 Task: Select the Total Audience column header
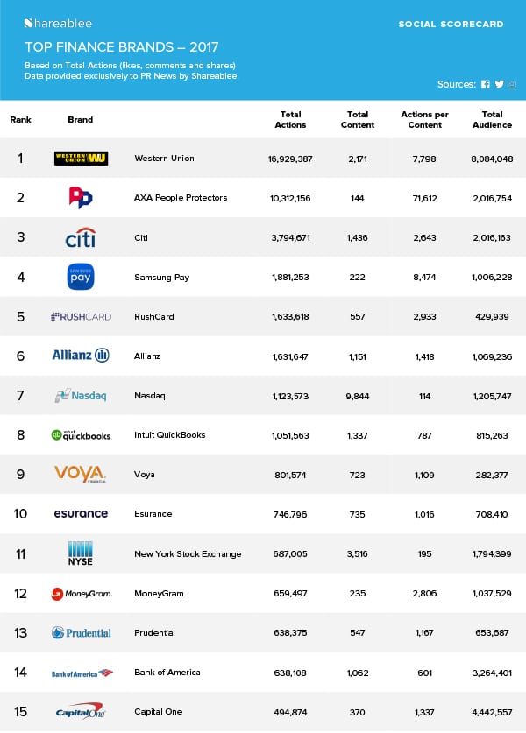point(492,120)
